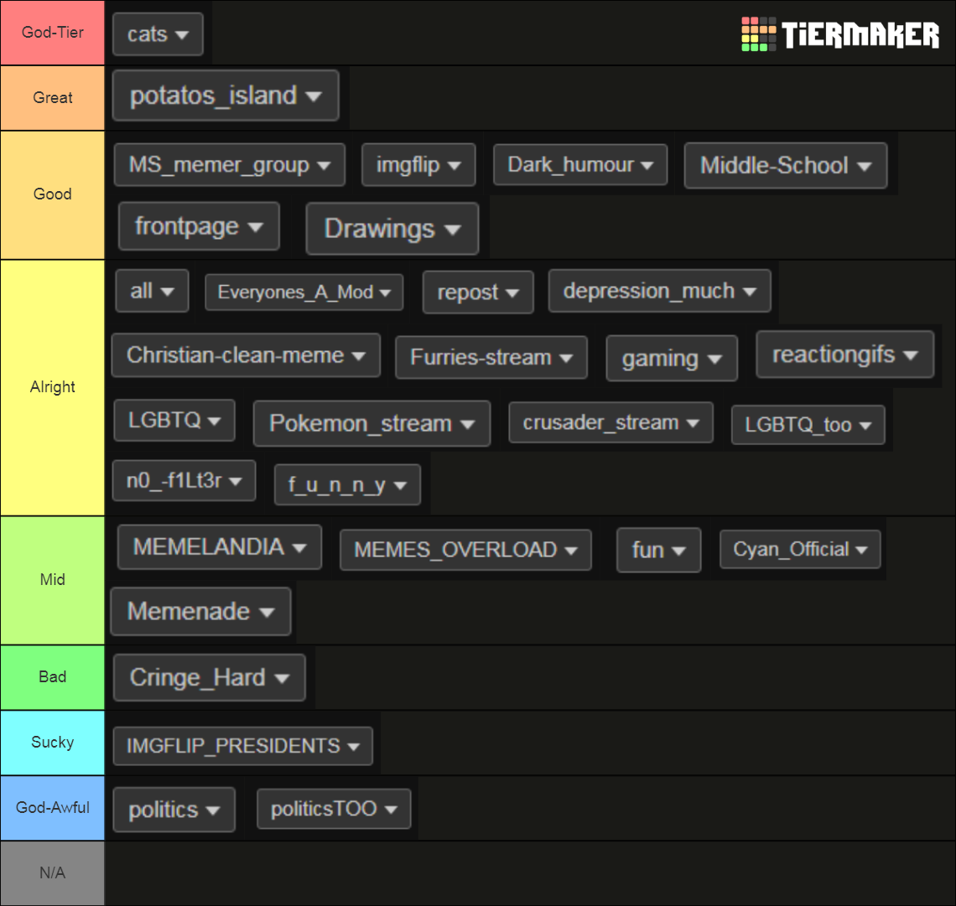
Task: Click the TierMaker logo
Action: click(840, 34)
